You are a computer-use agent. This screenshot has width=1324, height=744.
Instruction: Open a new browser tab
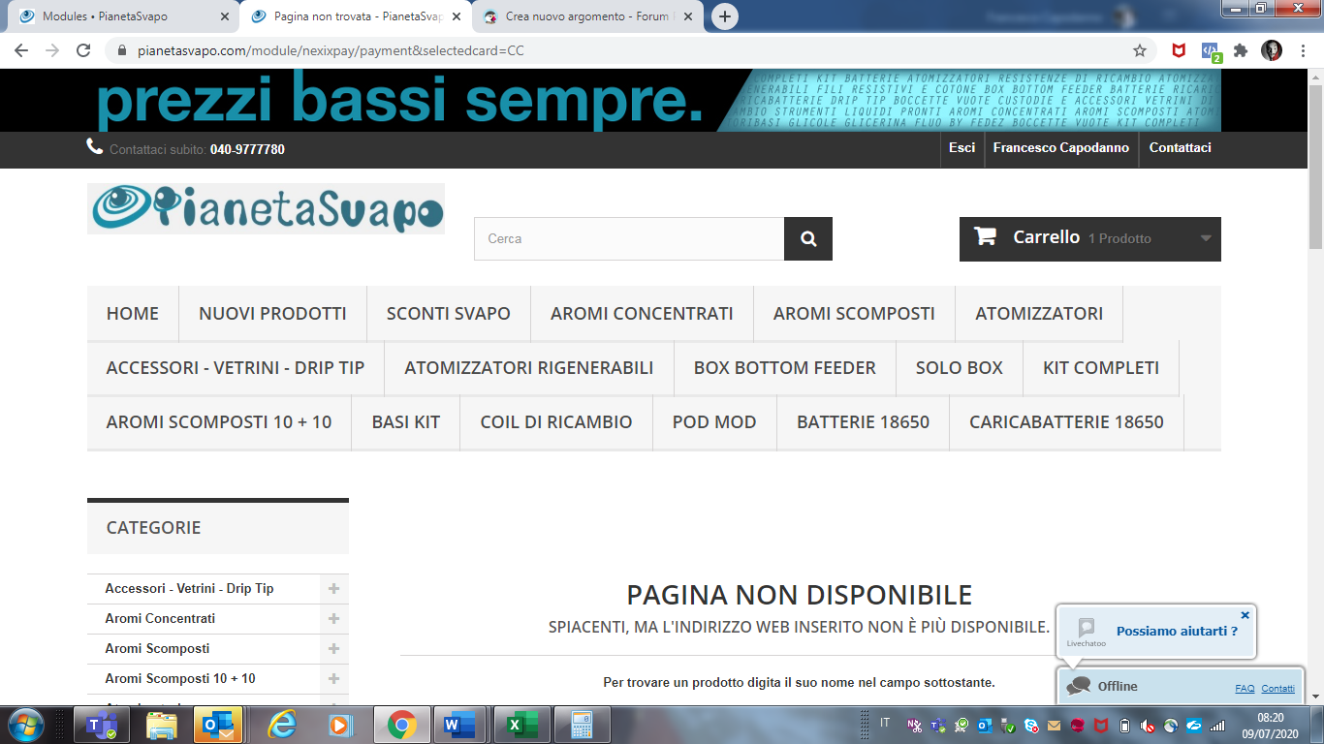724,16
